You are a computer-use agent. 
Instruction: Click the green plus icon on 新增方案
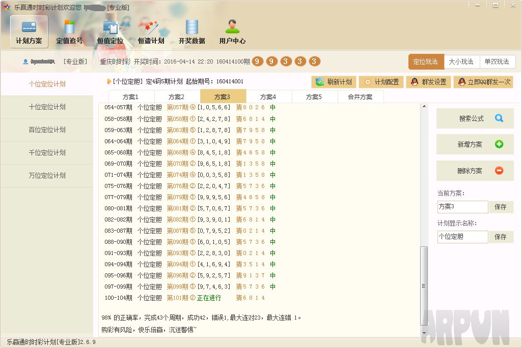499,144
